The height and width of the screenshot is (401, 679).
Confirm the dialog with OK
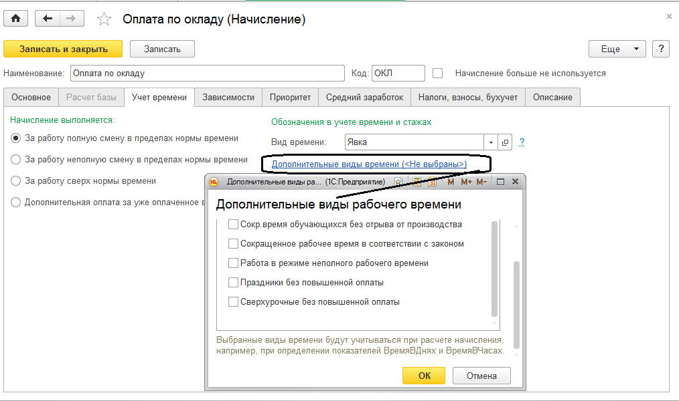[424, 376]
